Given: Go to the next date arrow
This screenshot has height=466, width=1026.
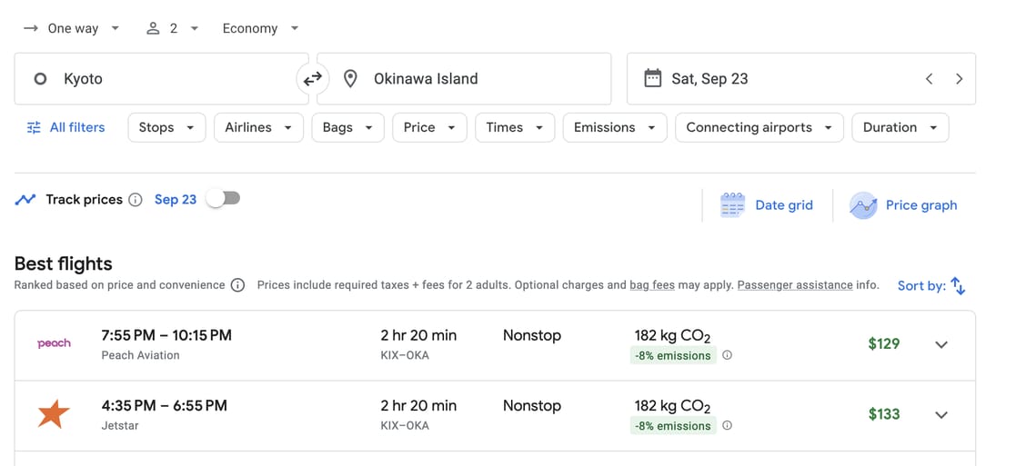Looking at the screenshot, I should (959, 79).
